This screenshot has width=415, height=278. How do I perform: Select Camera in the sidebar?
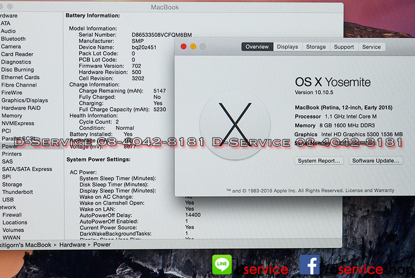tap(11, 47)
